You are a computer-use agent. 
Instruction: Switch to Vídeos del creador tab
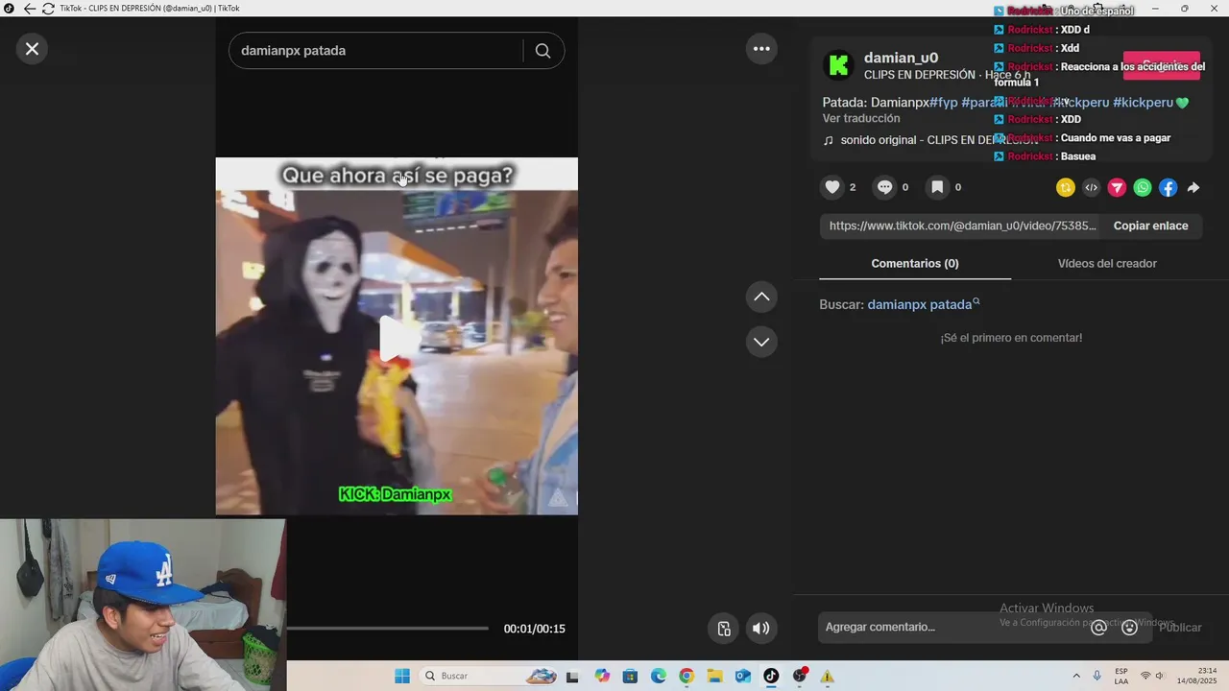[x=1107, y=263]
